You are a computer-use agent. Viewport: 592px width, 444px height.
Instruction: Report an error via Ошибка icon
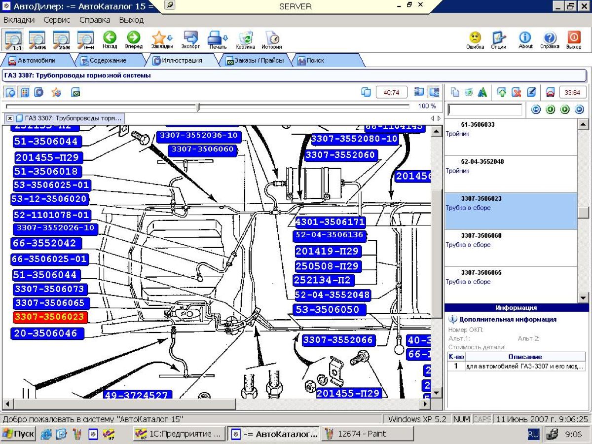click(475, 39)
